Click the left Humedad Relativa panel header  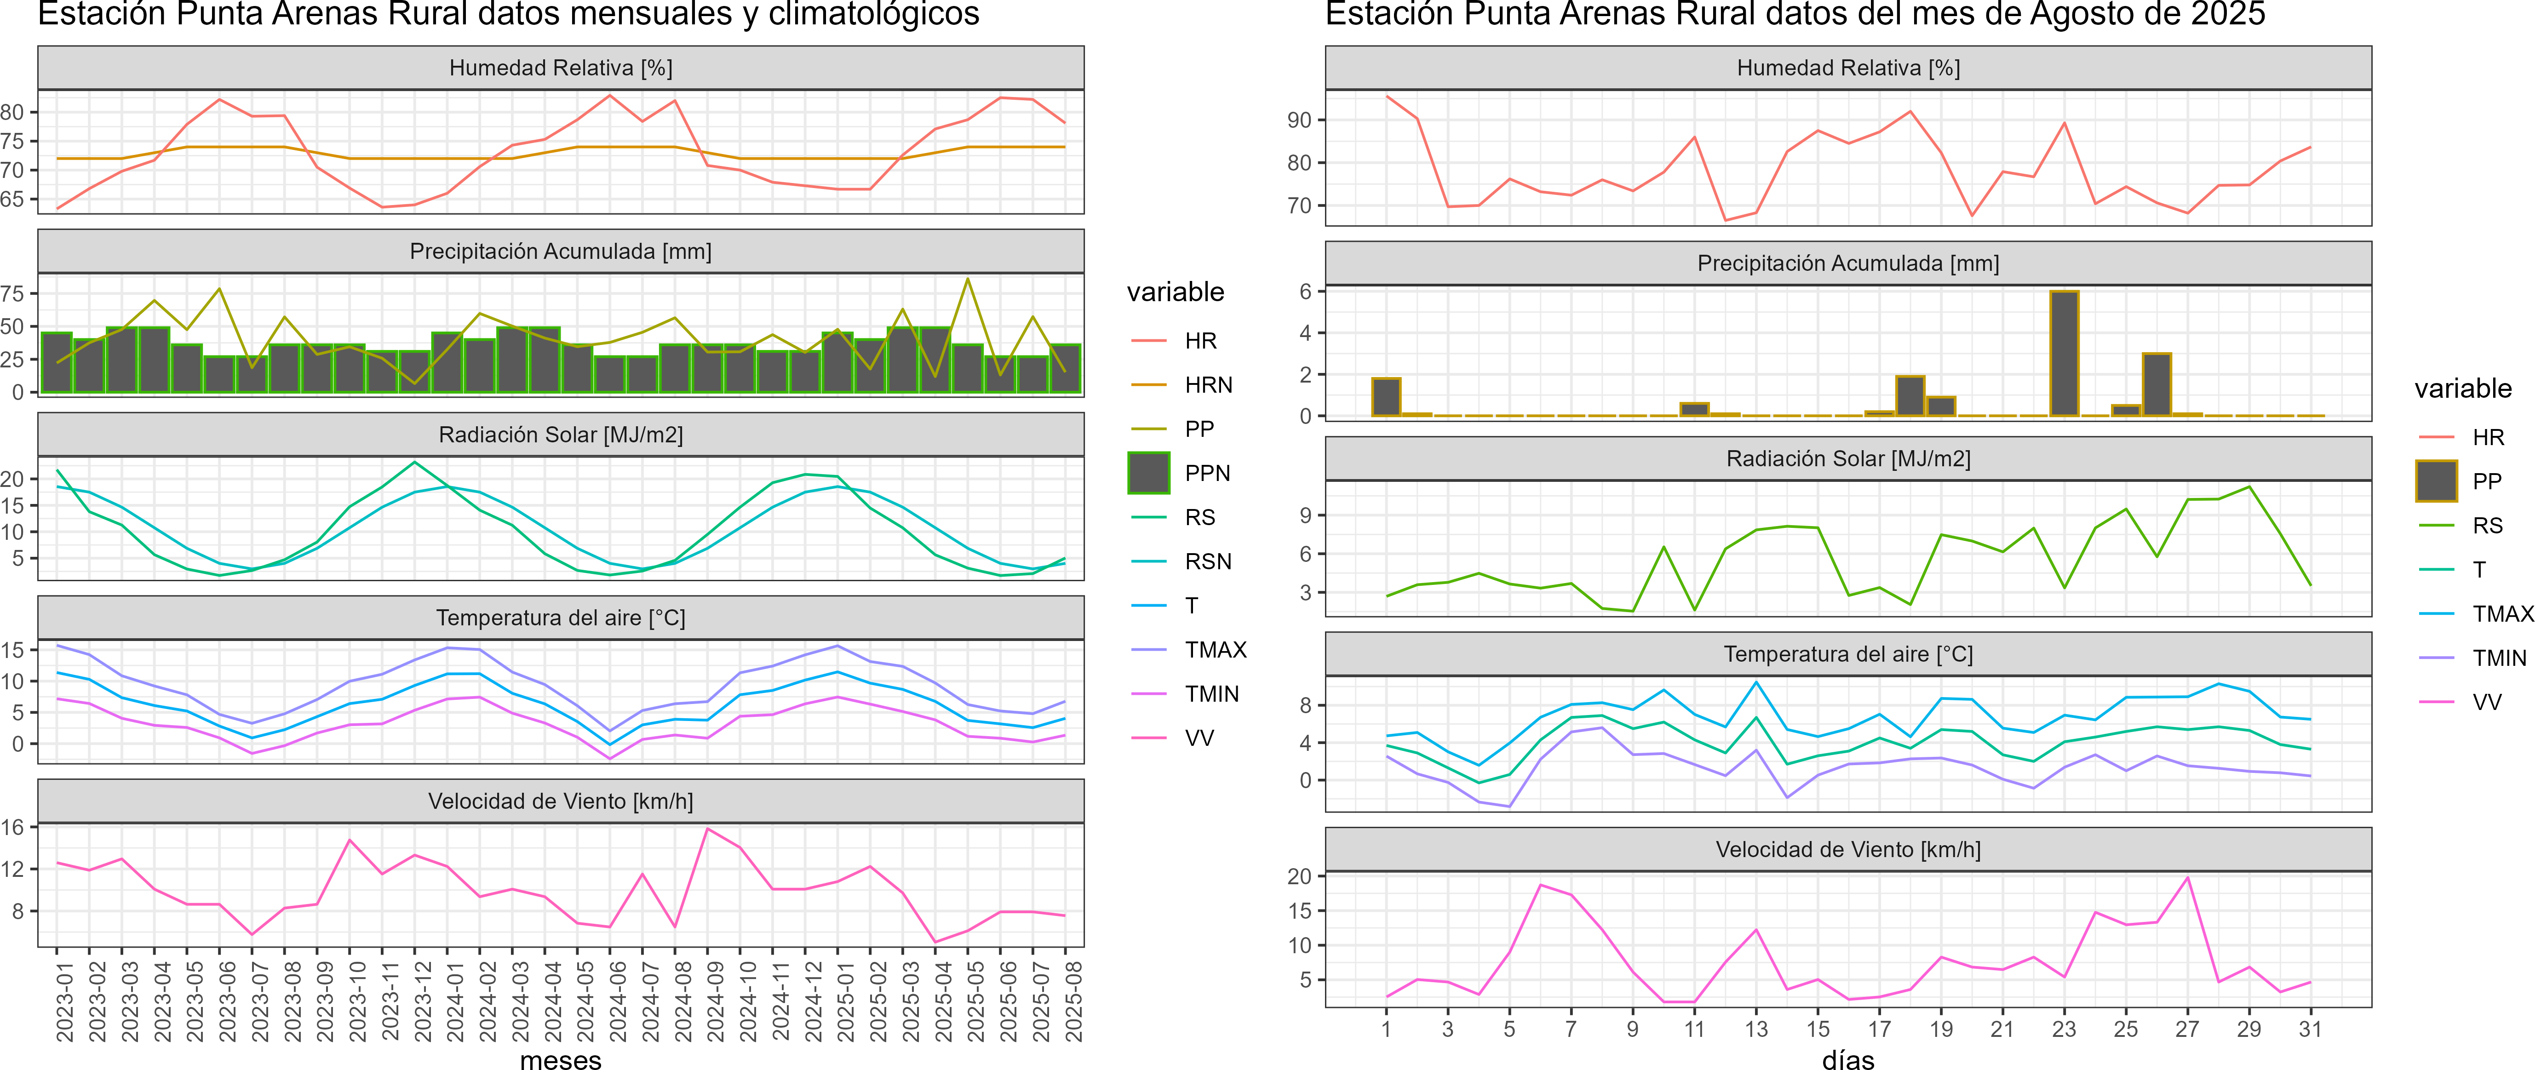[x=561, y=68]
